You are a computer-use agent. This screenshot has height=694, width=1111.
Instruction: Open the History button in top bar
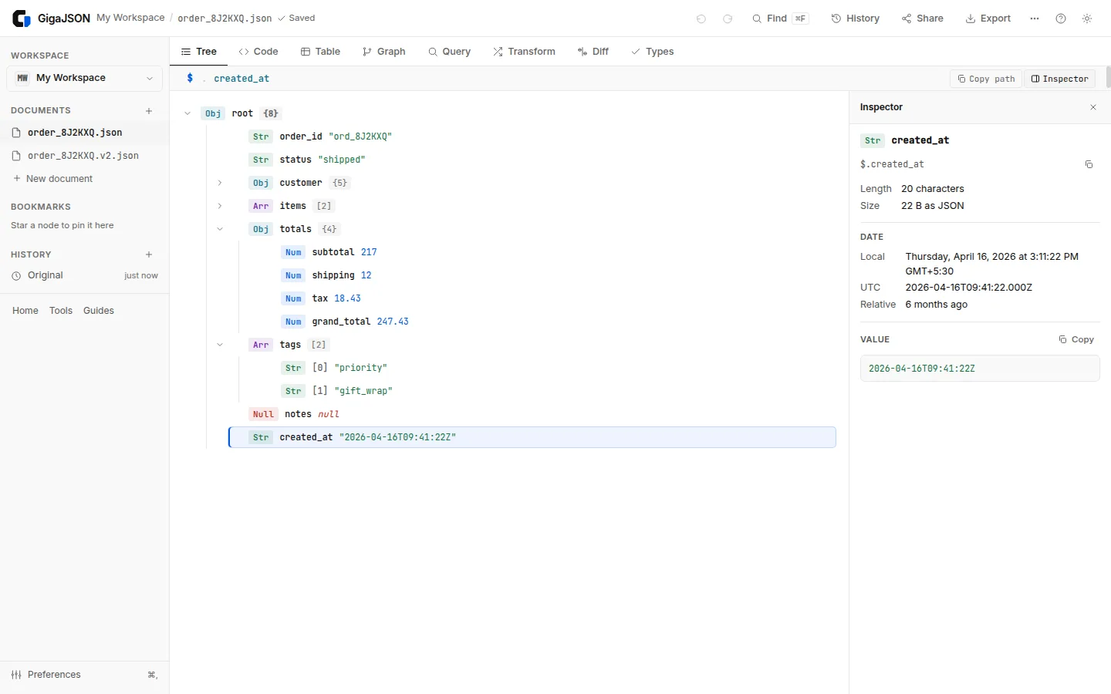coord(855,19)
